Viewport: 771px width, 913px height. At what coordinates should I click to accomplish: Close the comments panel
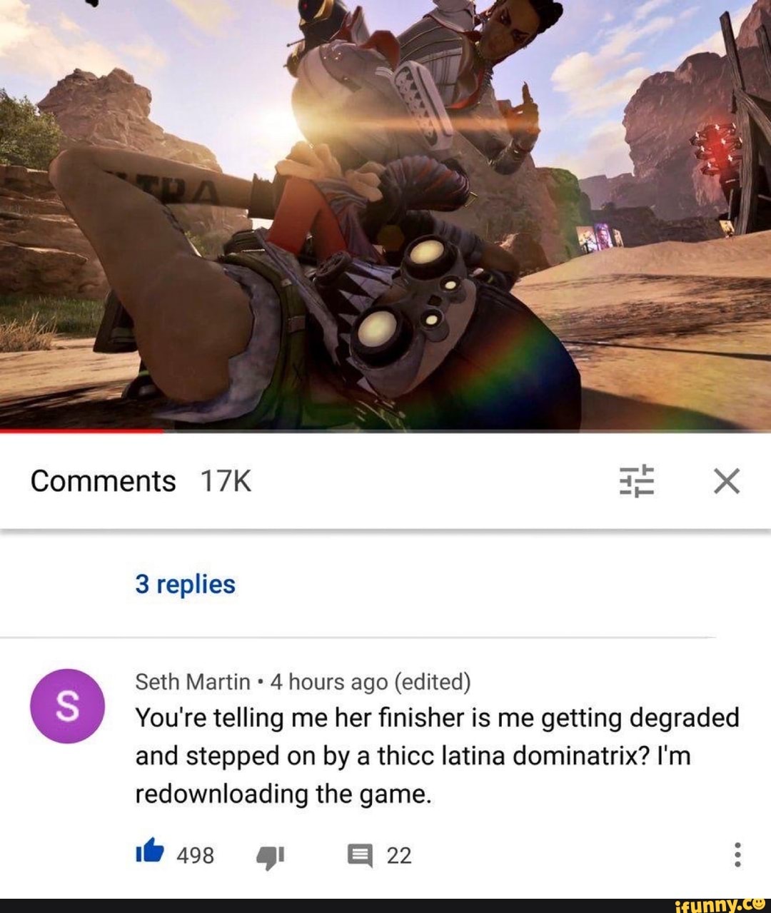click(727, 481)
